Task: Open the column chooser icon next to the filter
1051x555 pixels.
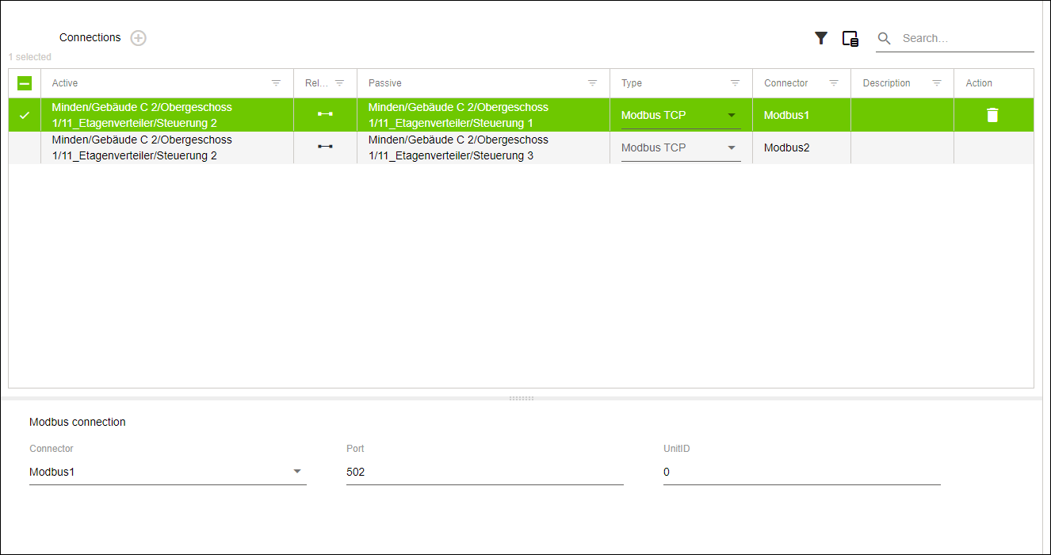Action: pos(850,38)
